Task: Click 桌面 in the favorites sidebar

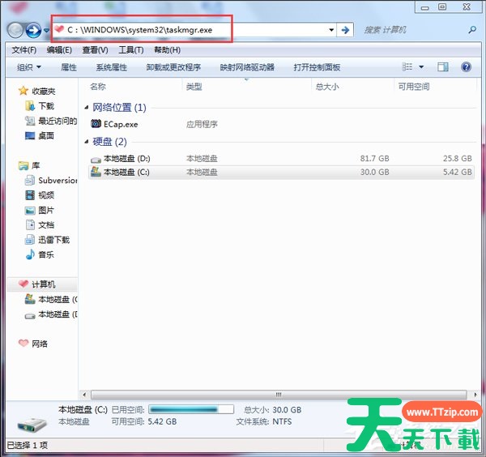Action: coord(46,136)
